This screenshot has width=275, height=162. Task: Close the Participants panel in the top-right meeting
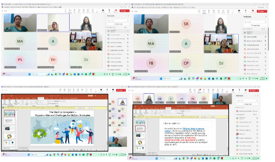(x=266, y=17)
